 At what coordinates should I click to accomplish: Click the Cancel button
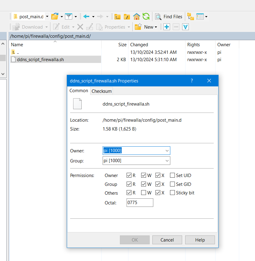167,240
